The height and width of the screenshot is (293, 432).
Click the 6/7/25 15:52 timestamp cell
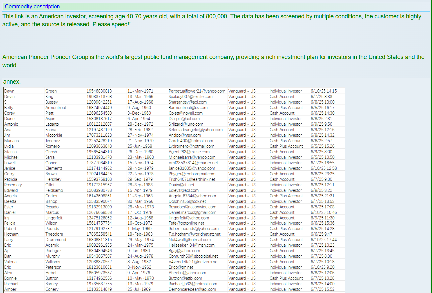point(322,289)
